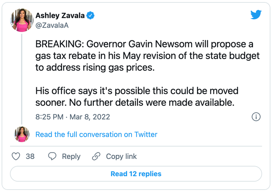The width and height of the screenshot is (273, 193).
Task: Open Ashley Zavala's profile name
Action: [60, 15]
